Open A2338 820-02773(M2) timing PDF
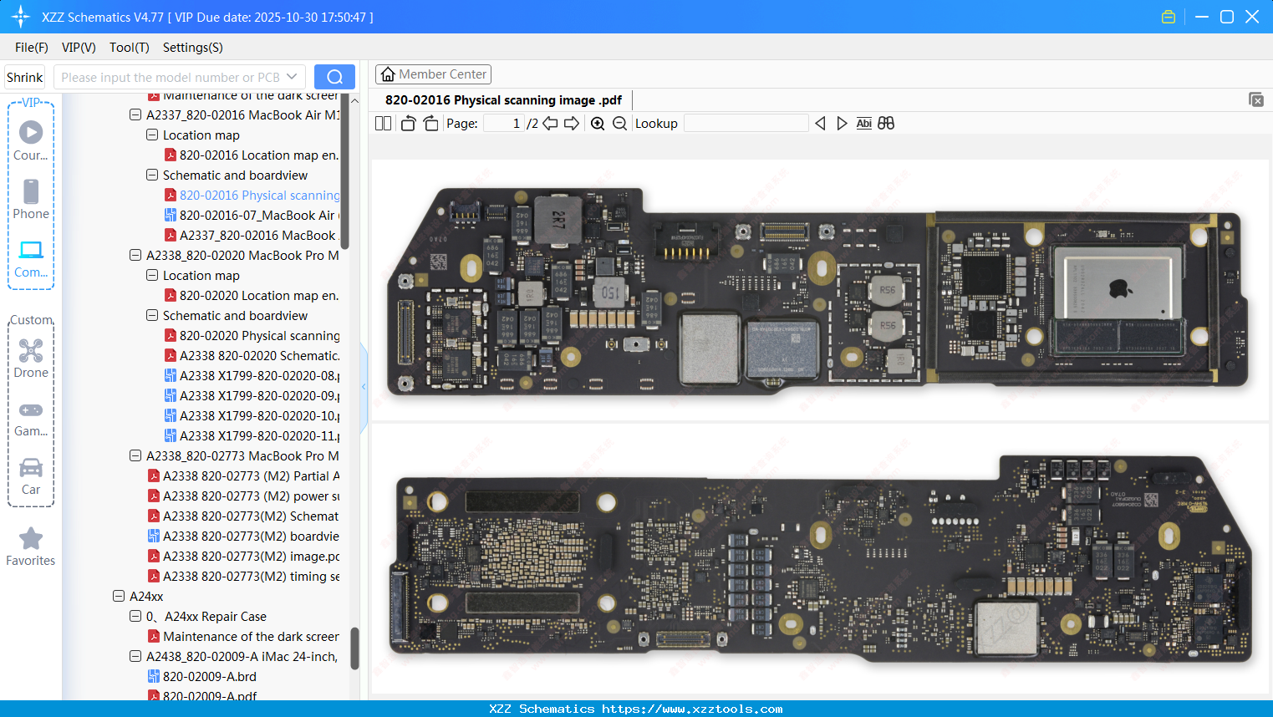Screen dimensions: 1273x717 (x=243, y=577)
